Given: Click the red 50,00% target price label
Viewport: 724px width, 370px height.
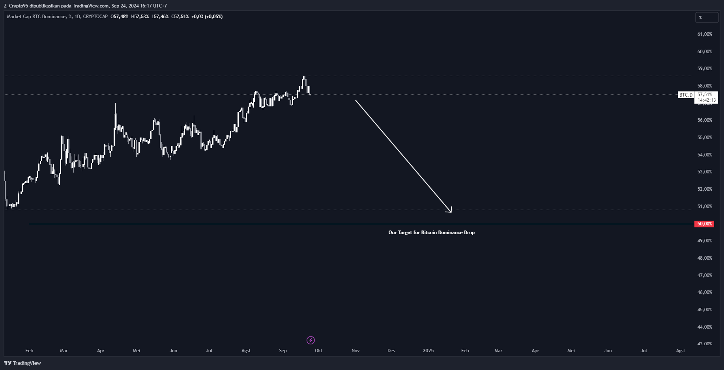Looking at the screenshot, I should [x=704, y=224].
